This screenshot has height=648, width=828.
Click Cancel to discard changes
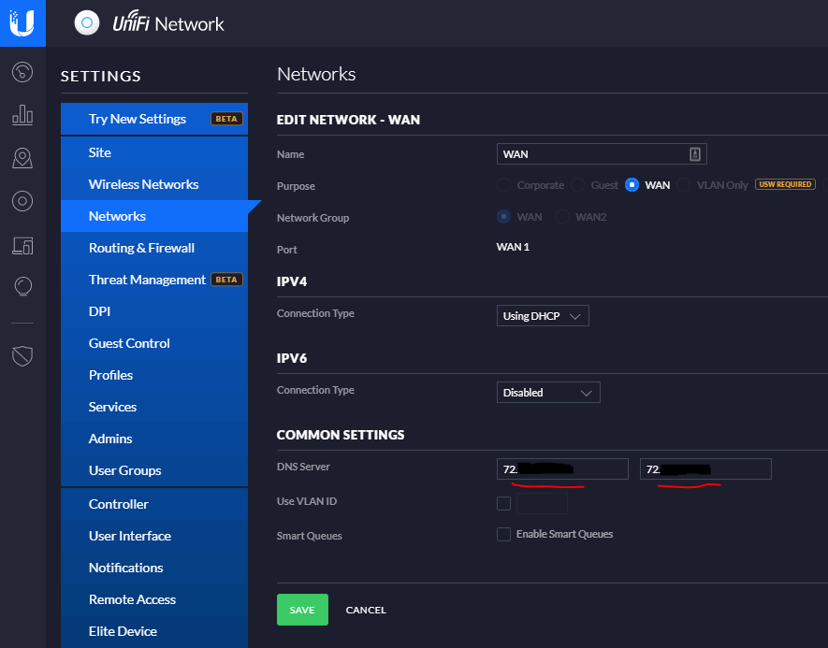point(366,610)
